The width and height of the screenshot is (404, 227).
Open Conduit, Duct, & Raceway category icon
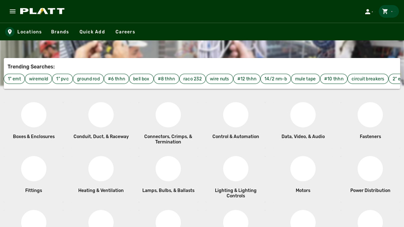tap(101, 115)
